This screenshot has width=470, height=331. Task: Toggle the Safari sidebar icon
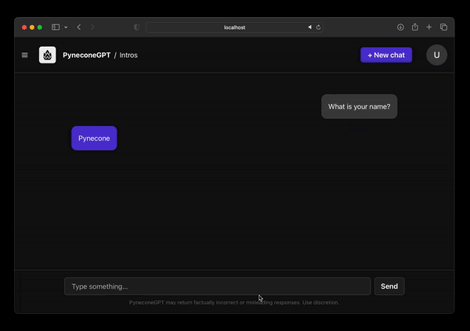pos(56,27)
